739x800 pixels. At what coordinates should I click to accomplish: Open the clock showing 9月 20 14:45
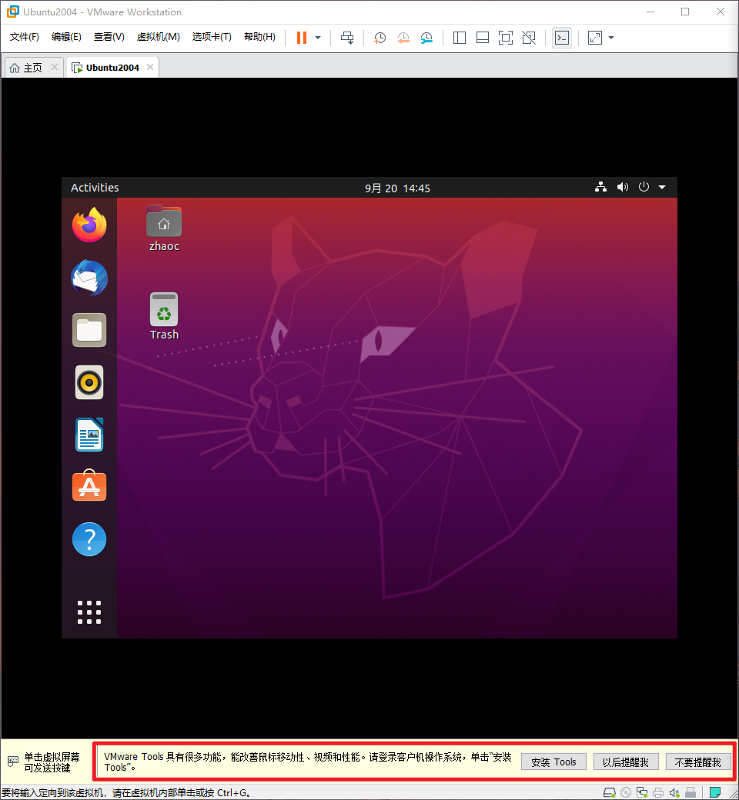click(x=397, y=188)
